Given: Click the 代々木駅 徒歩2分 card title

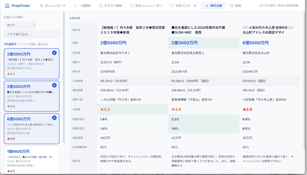Looking at the screenshot, I should pyautogui.click(x=31, y=60).
